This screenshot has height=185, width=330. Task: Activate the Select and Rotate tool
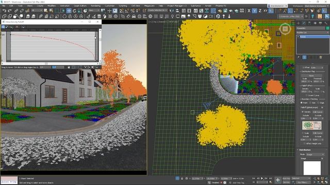coord(74,11)
